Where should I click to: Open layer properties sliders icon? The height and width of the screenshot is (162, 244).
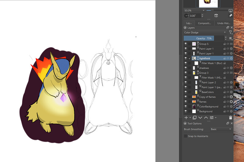tap(212, 118)
